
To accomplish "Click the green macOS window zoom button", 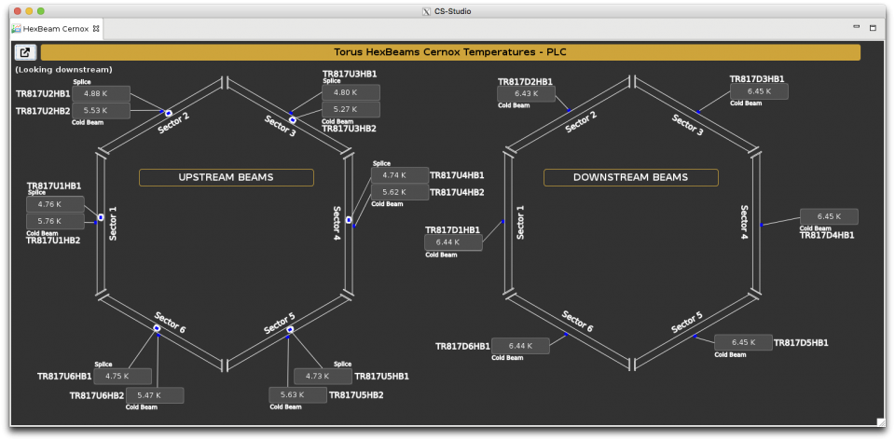I will [x=41, y=10].
